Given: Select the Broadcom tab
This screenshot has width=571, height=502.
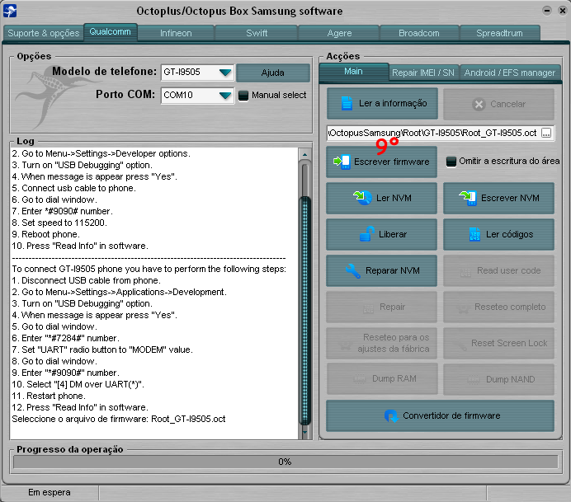Looking at the screenshot, I should point(419,33).
